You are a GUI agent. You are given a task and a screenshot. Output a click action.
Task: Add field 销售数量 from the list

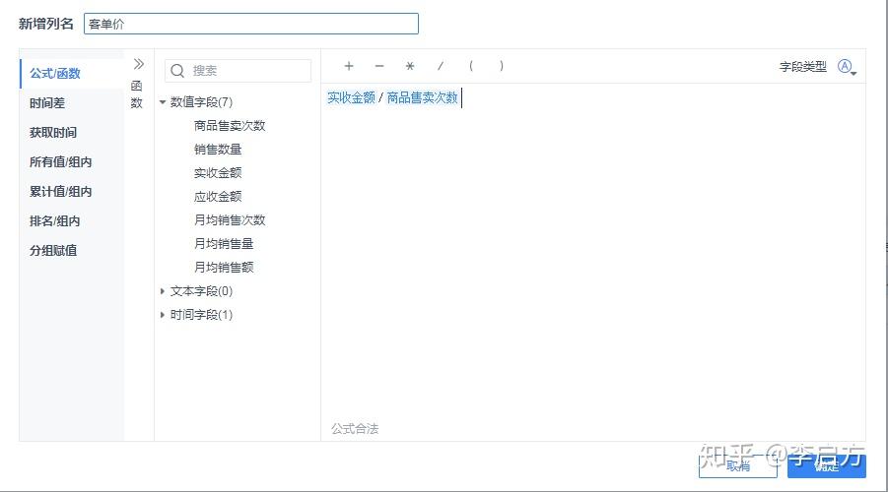[x=218, y=150]
